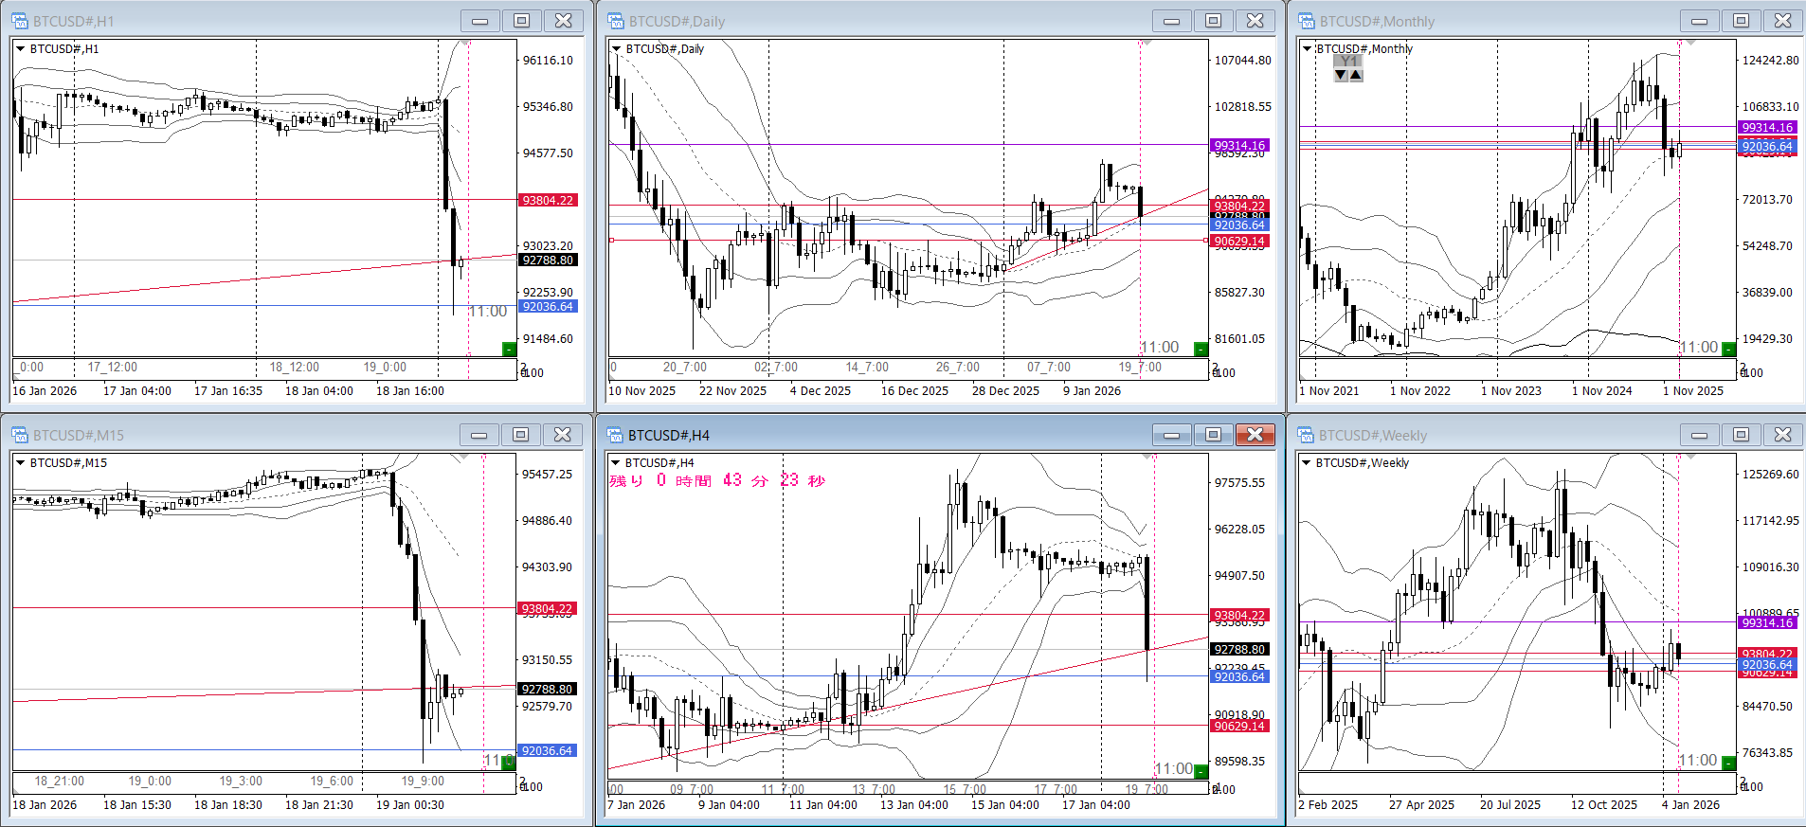Viewport: 1806px width, 827px height.
Task: Select the purple 99314.16 price label on Daily chart
Action: pyautogui.click(x=1239, y=145)
